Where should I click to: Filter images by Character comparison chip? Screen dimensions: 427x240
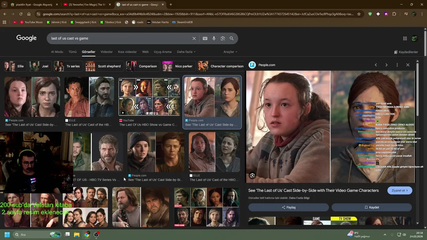(221, 66)
